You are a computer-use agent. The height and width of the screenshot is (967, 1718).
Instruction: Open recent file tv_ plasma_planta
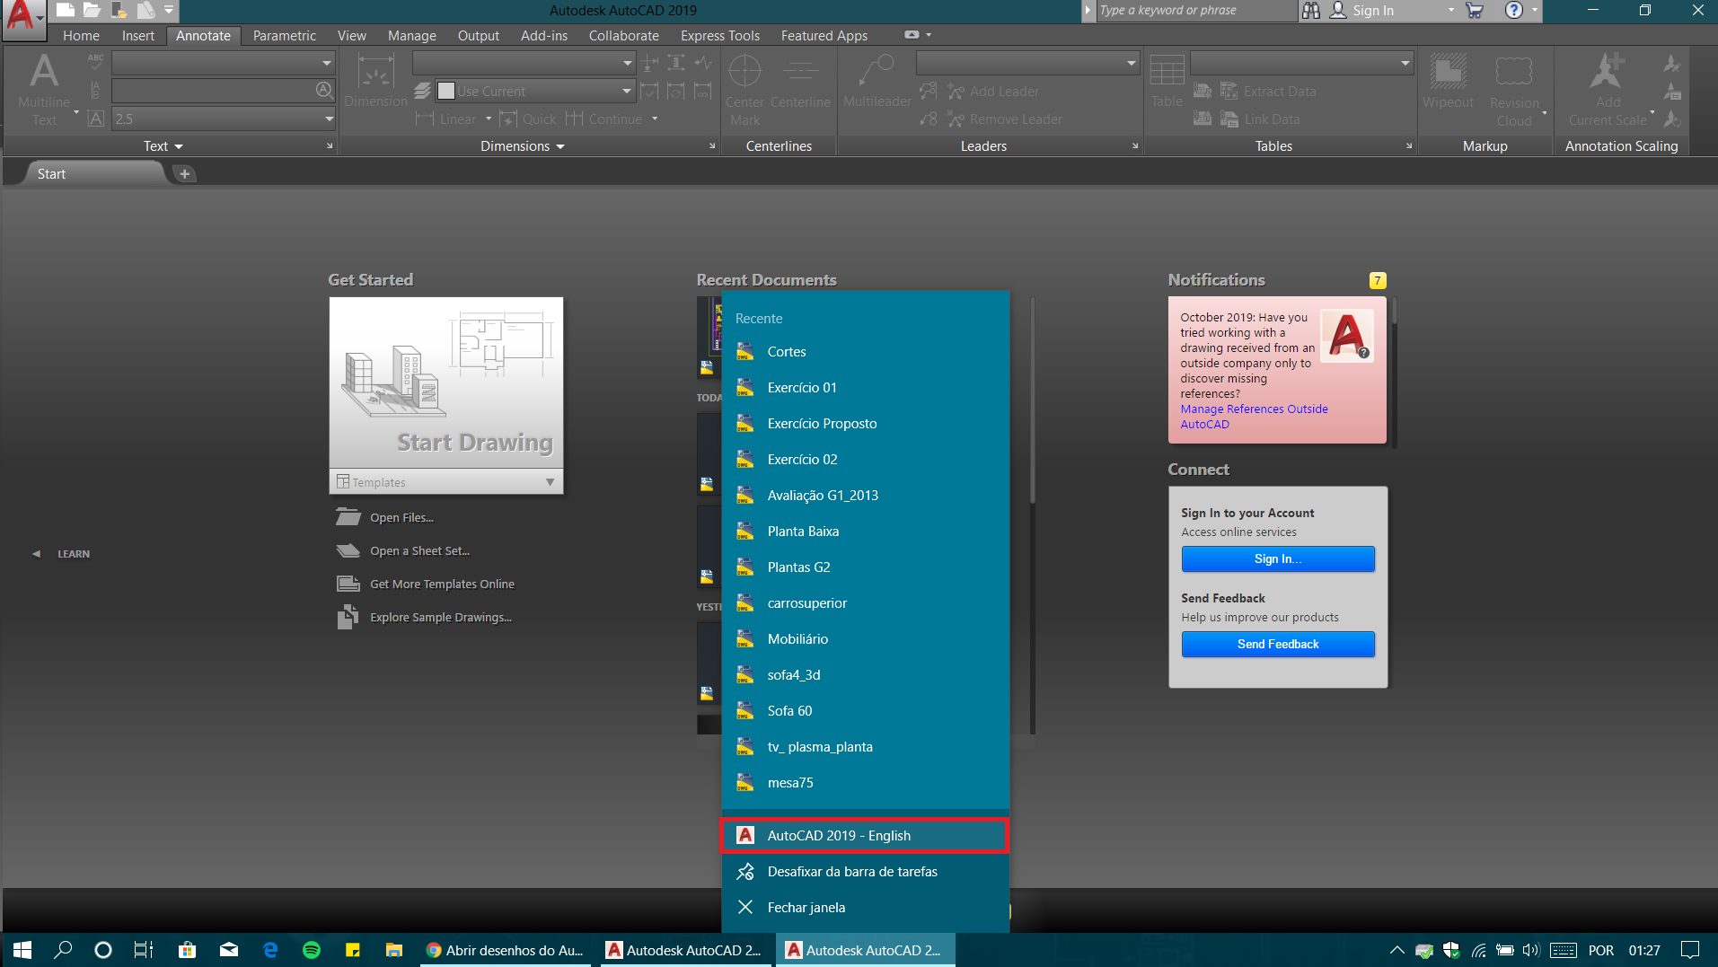[865, 747]
